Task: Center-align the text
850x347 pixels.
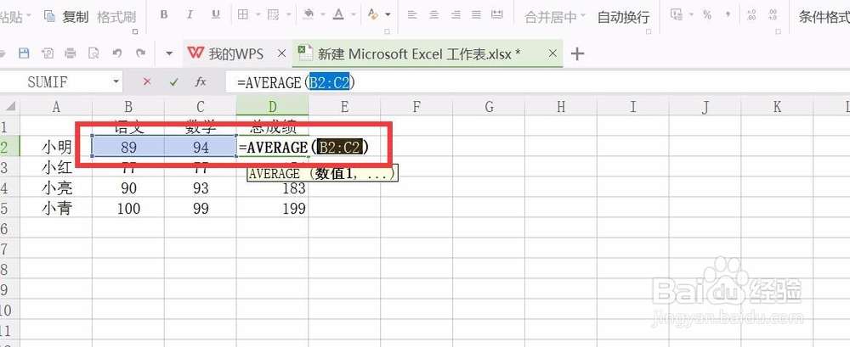Action: click(x=433, y=15)
